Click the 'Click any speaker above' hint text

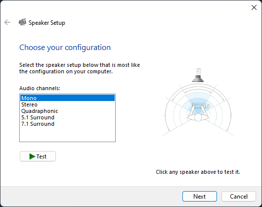pos(198,172)
